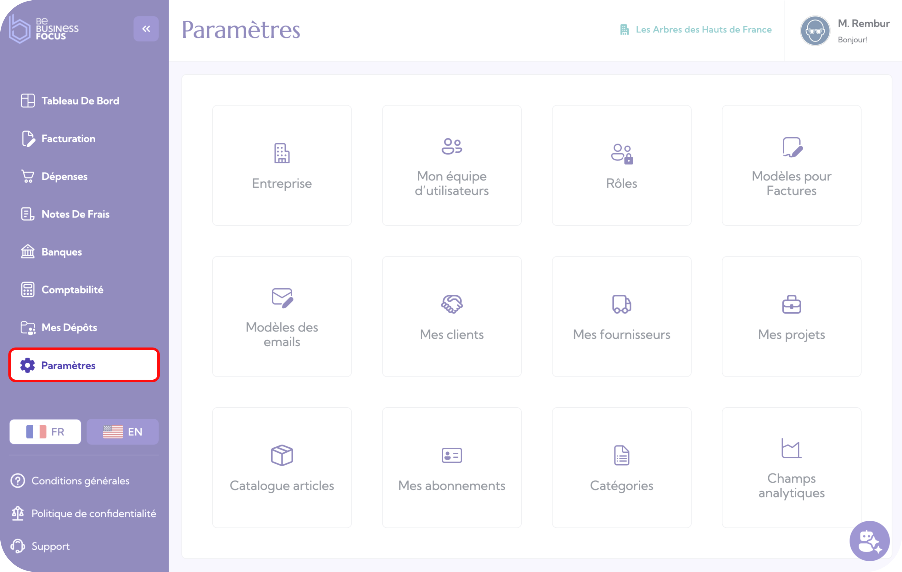The image size is (902, 572).
Task: Click the Paramètres page title
Action: coord(241,30)
